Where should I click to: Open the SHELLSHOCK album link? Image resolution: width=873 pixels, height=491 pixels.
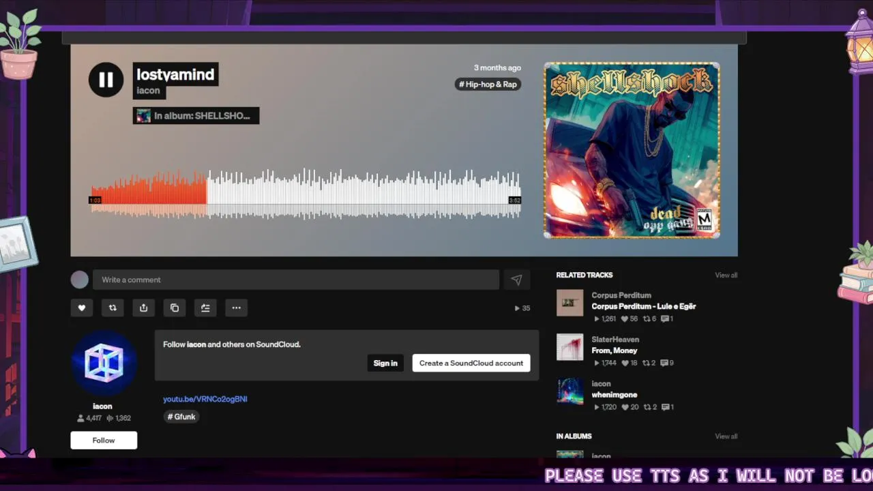pos(196,116)
